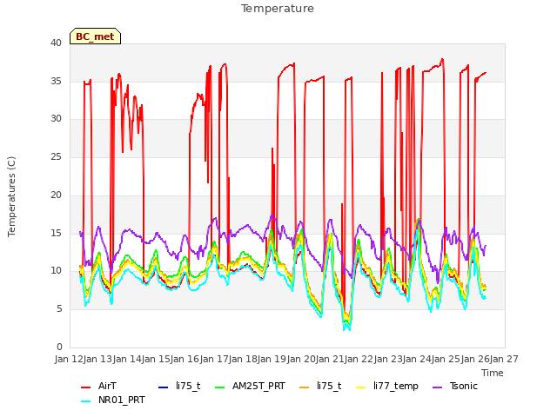Click the Jan 27 x-axis tick label
This screenshot has width=557, height=417.
coord(504,359)
